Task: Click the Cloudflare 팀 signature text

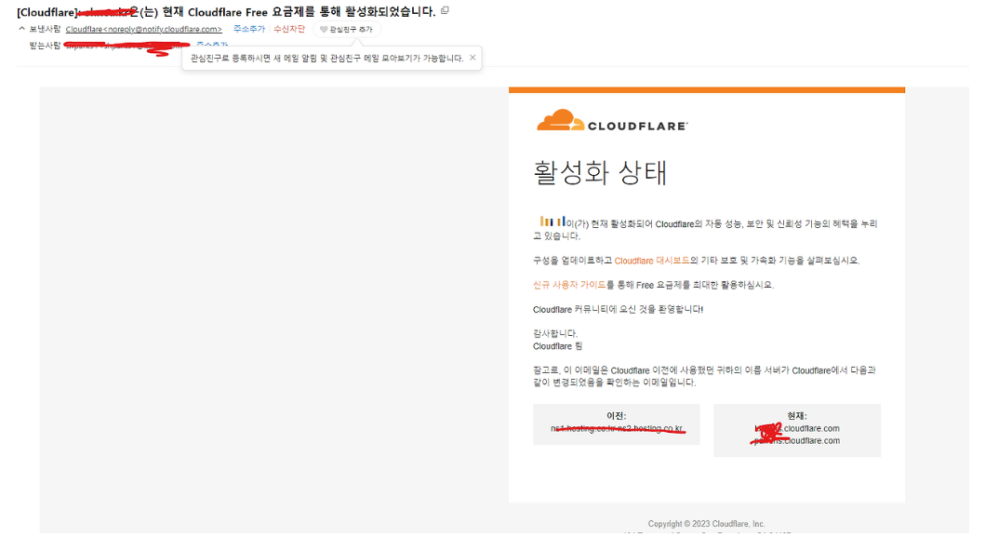Action: (558, 346)
